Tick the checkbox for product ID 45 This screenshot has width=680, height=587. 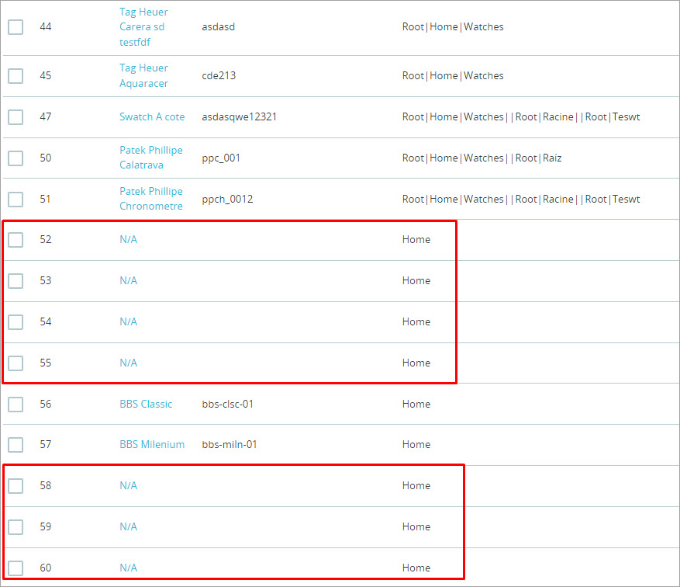coord(16,75)
